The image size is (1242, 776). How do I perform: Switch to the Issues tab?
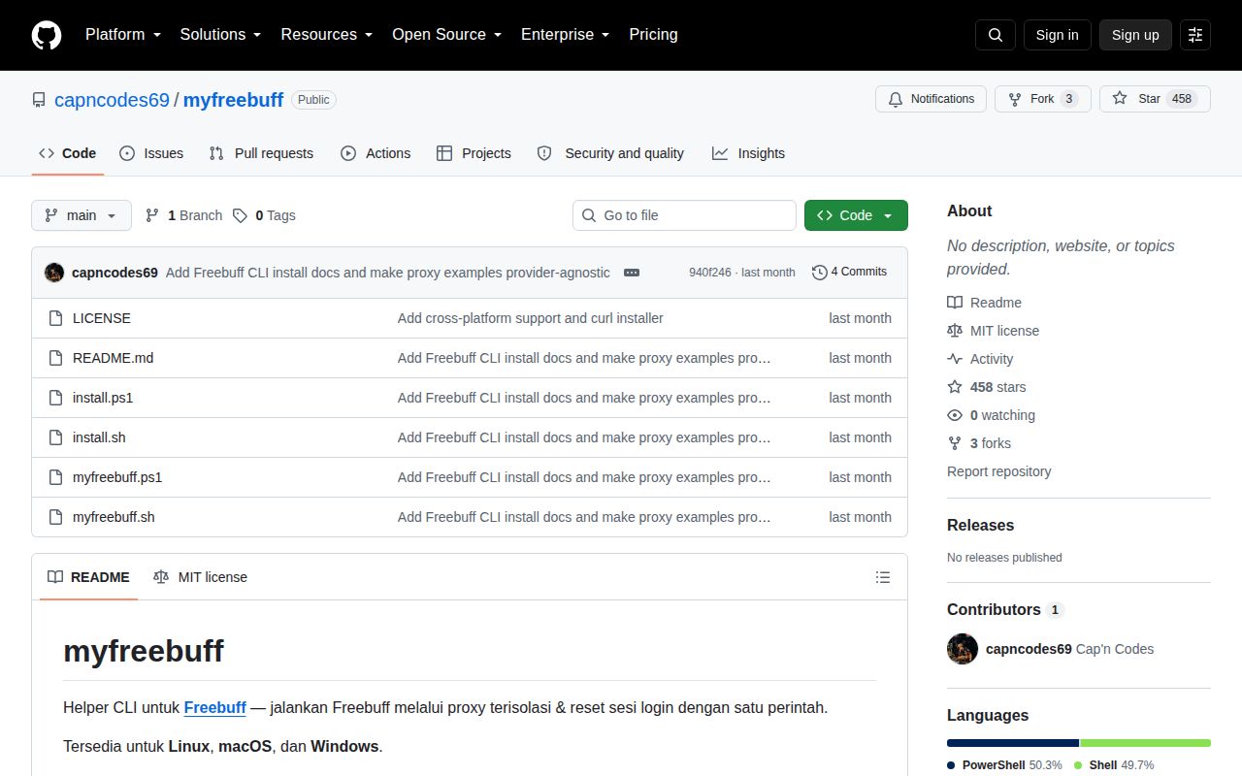(x=151, y=153)
